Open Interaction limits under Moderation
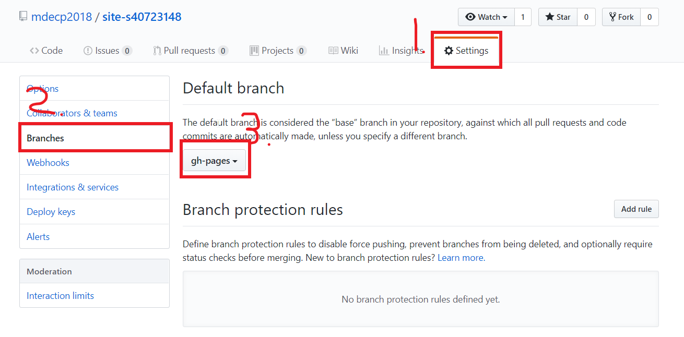Screen dimensions: 684x337 [x=60, y=296]
